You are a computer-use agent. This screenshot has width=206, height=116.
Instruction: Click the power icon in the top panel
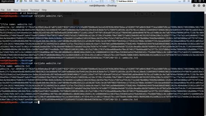[200, 1]
